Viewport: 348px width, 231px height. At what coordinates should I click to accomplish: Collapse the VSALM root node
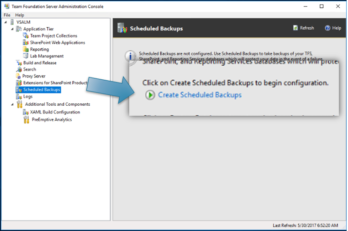coord(5,22)
